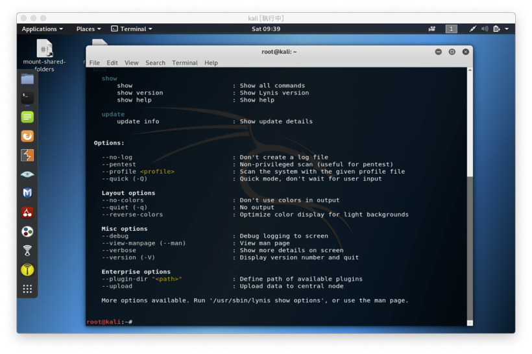
Task: Open the green notes dock application
Action: pyautogui.click(x=27, y=117)
